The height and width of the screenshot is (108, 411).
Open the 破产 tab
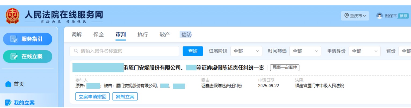coord(165,35)
